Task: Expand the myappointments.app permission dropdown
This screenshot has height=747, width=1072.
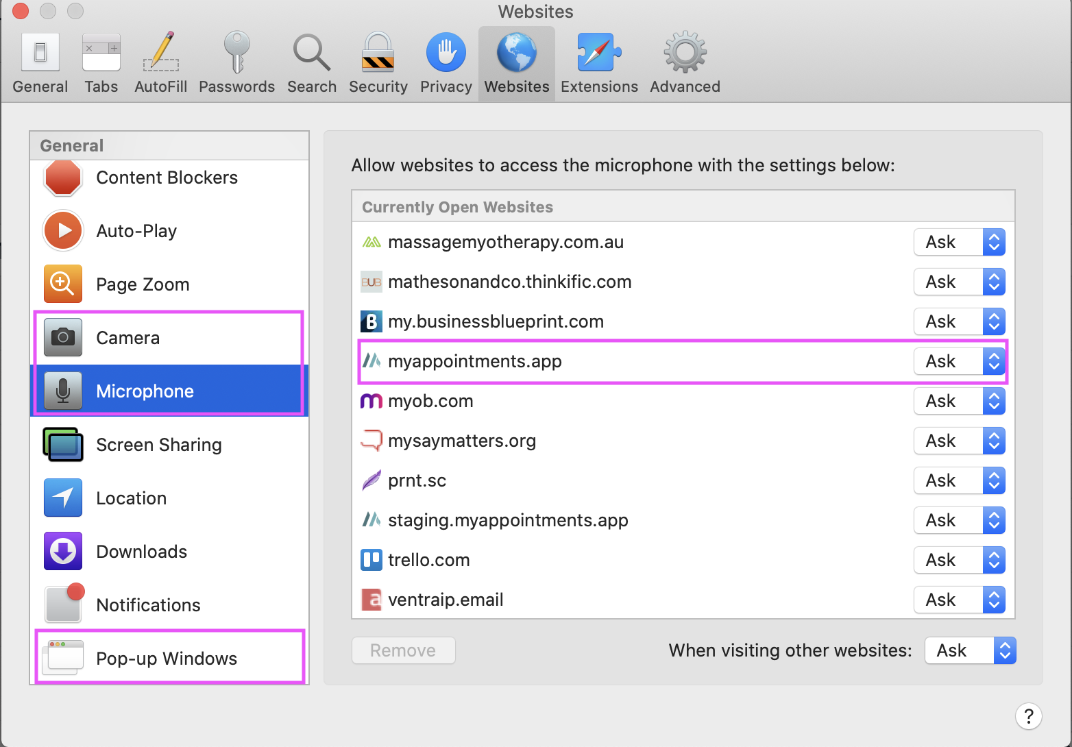Action: click(959, 361)
